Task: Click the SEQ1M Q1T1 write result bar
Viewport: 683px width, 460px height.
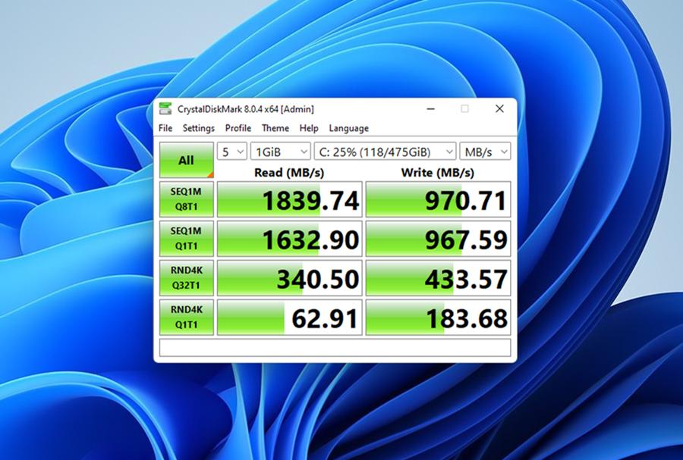Action: pos(439,239)
